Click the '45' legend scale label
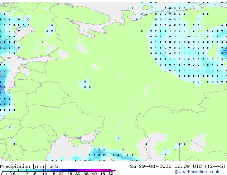The width and height of the screenshot is (227, 175). pos(102,174)
